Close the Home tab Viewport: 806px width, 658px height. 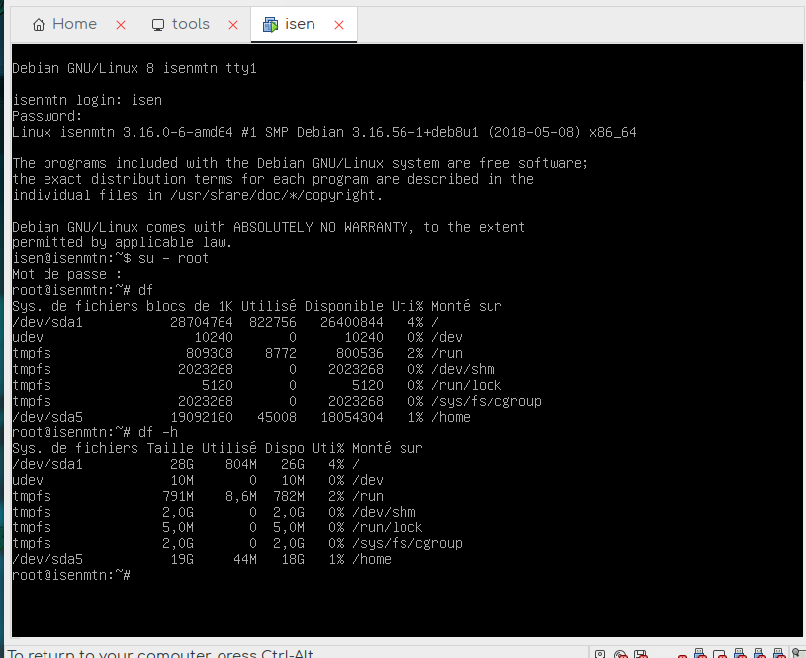(x=121, y=25)
